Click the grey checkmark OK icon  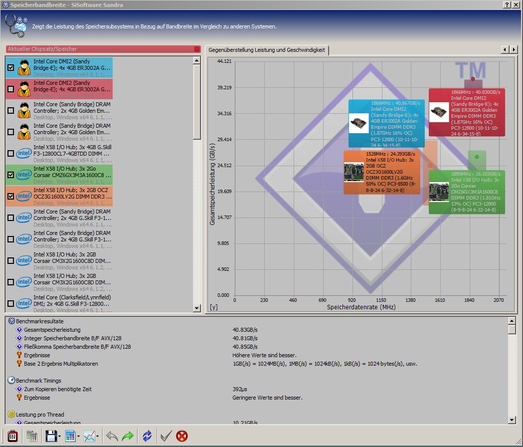tap(166, 436)
